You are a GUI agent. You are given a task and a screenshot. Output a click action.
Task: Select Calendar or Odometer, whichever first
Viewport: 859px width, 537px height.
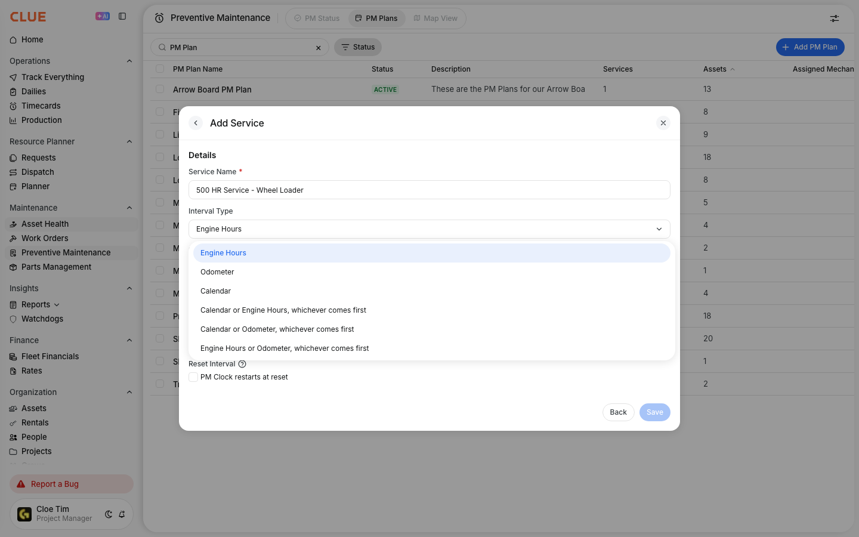[x=432, y=329]
